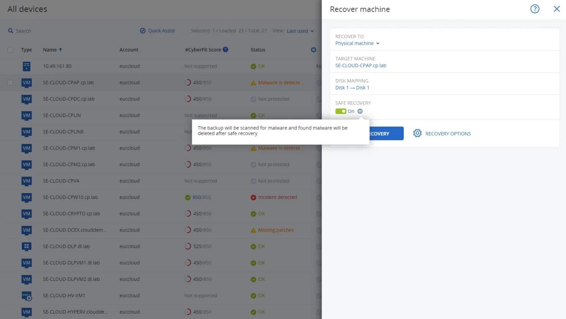Click the VM icon for SE-CLOUD-CPLIN8
This screenshot has width=566, height=319.
pos(27,132)
